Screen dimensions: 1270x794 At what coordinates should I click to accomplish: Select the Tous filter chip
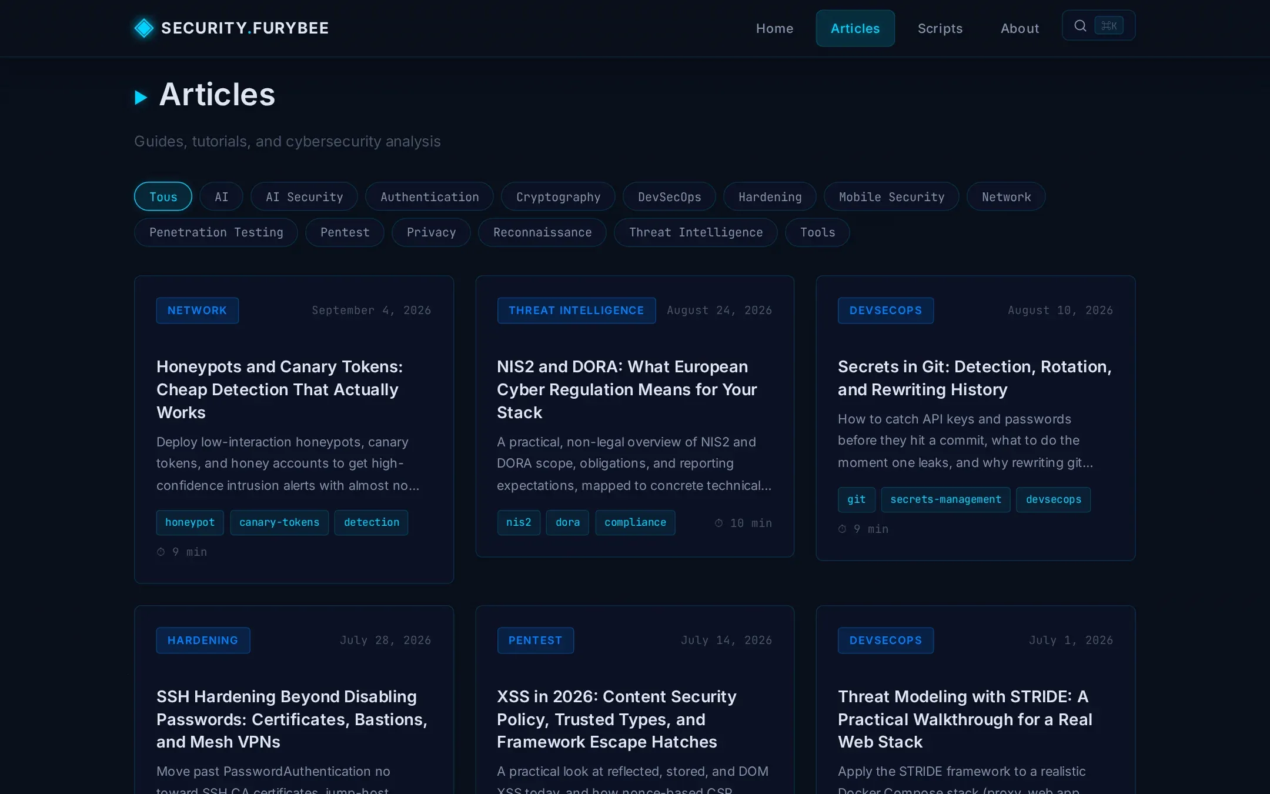[x=163, y=196]
